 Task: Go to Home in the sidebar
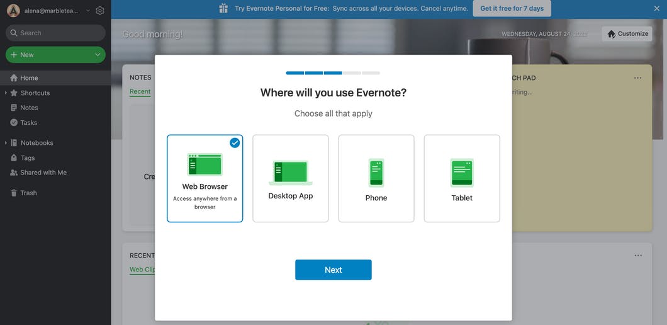[x=55, y=78]
